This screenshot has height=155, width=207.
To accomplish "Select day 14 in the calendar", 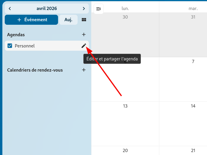I will click(183, 124).
